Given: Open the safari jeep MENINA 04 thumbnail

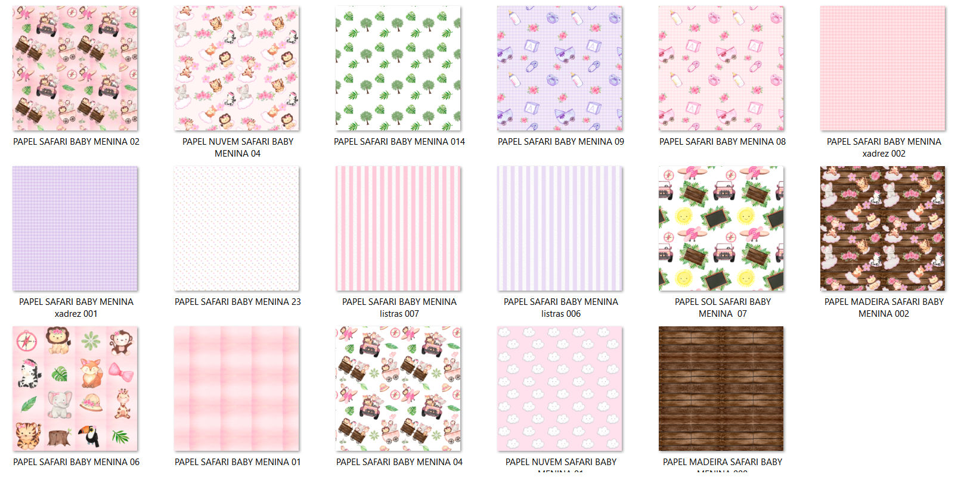Looking at the screenshot, I should click(x=398, y=389).
